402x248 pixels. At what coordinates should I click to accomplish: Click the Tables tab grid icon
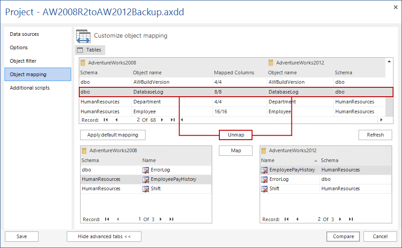[x=80, y=50]
